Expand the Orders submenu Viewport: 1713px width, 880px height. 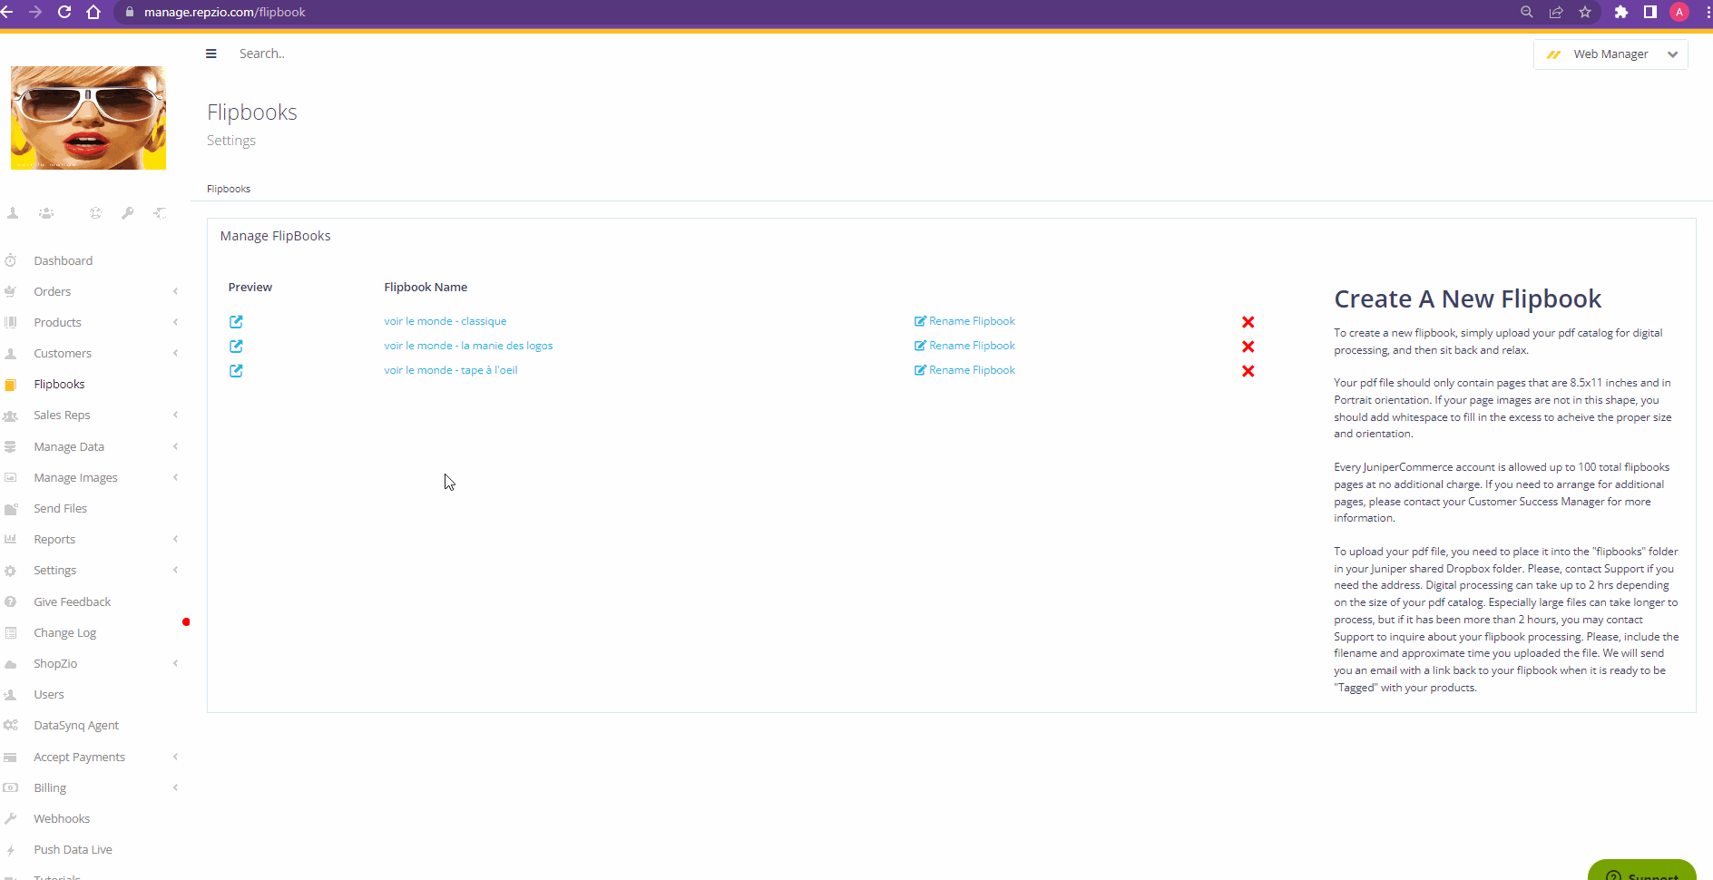coord(175,291)
